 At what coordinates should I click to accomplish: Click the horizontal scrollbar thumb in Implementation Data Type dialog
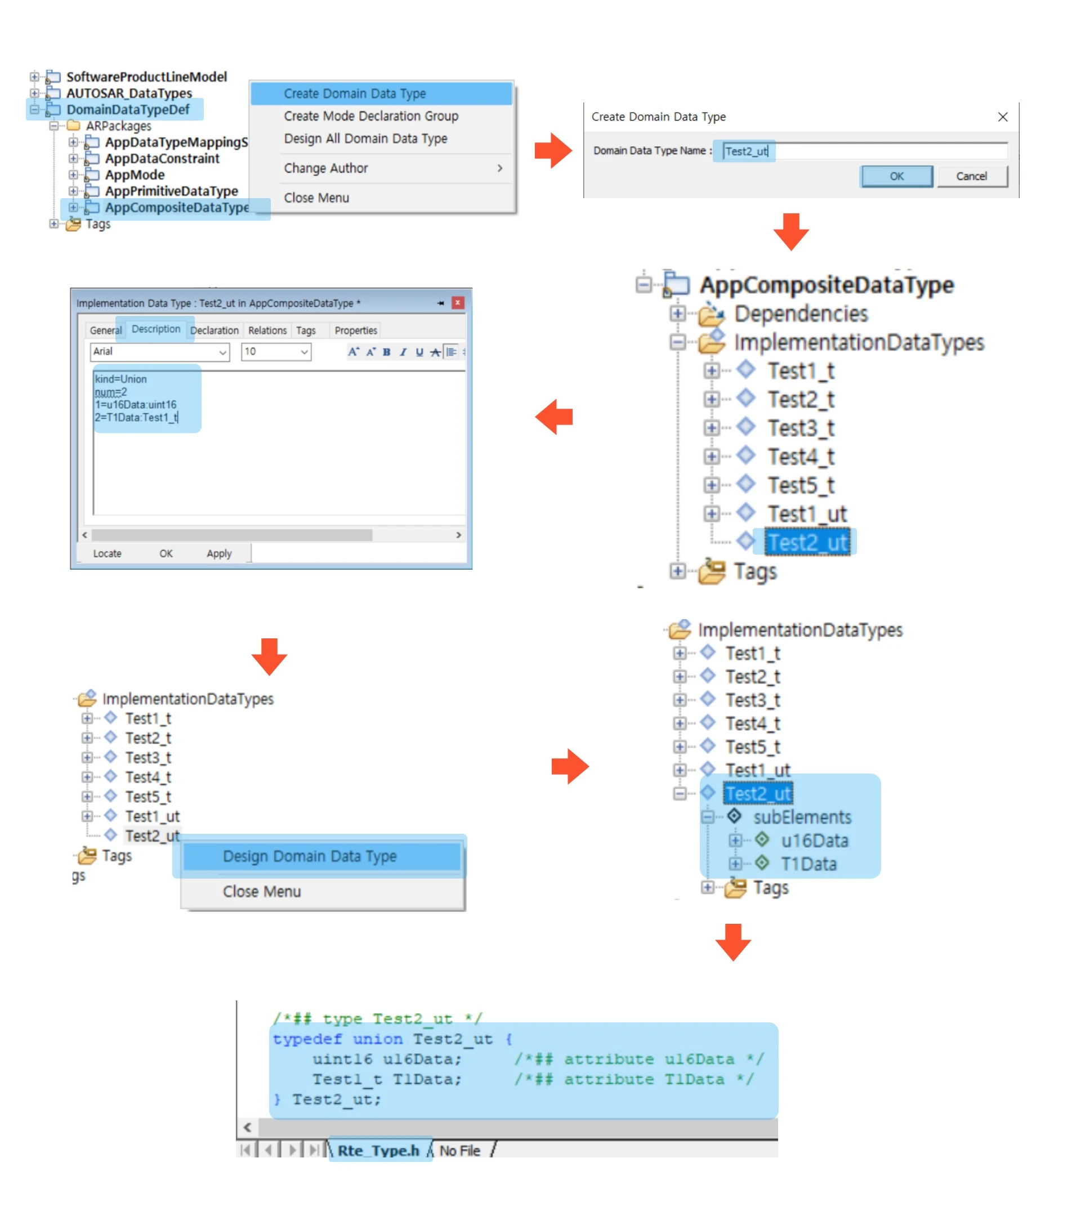pyautogui.click(x=232, y=535)
